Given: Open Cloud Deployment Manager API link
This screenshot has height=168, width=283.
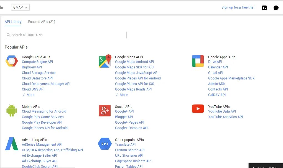Looking at the screenshot, I should pos(46,84).
